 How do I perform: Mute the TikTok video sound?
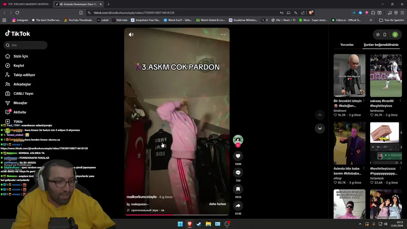click(131, 35)
